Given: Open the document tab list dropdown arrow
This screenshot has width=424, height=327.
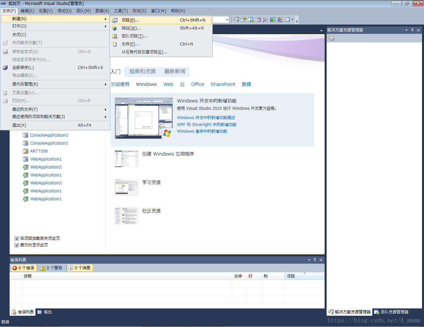Looking at the screenshot, I should [321, 31].
